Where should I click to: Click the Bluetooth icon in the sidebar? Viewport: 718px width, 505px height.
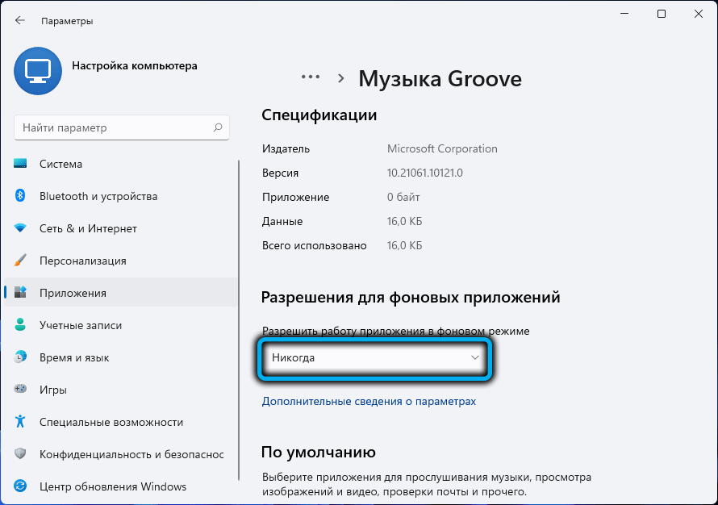tap(20, 195)
